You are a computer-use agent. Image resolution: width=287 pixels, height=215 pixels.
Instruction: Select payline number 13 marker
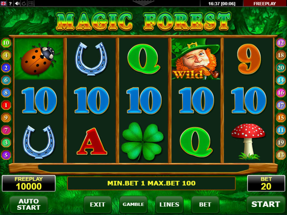tap(281, 155)
